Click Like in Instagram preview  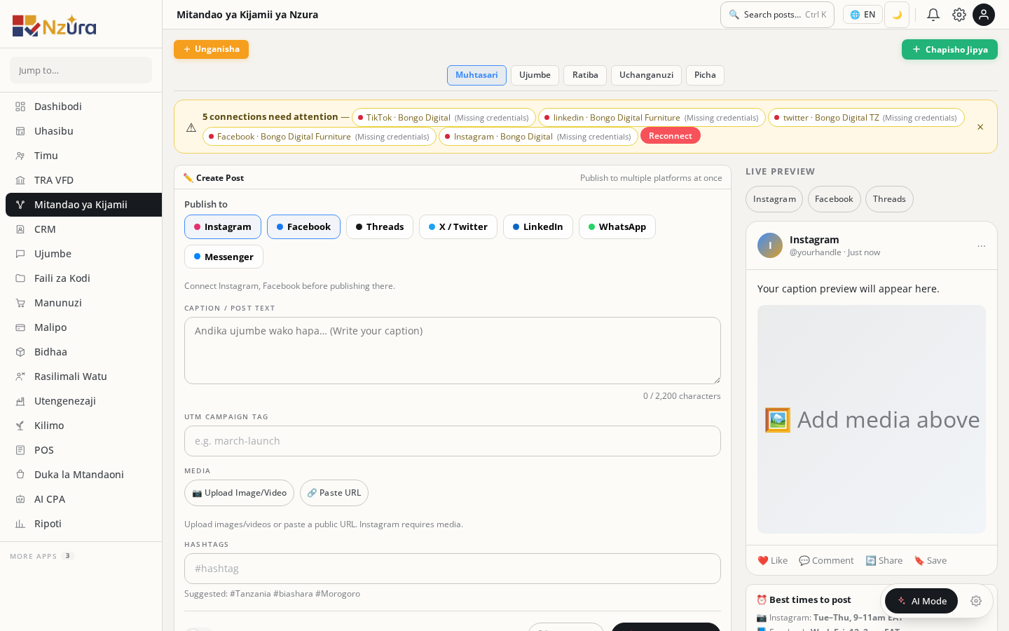772,560
